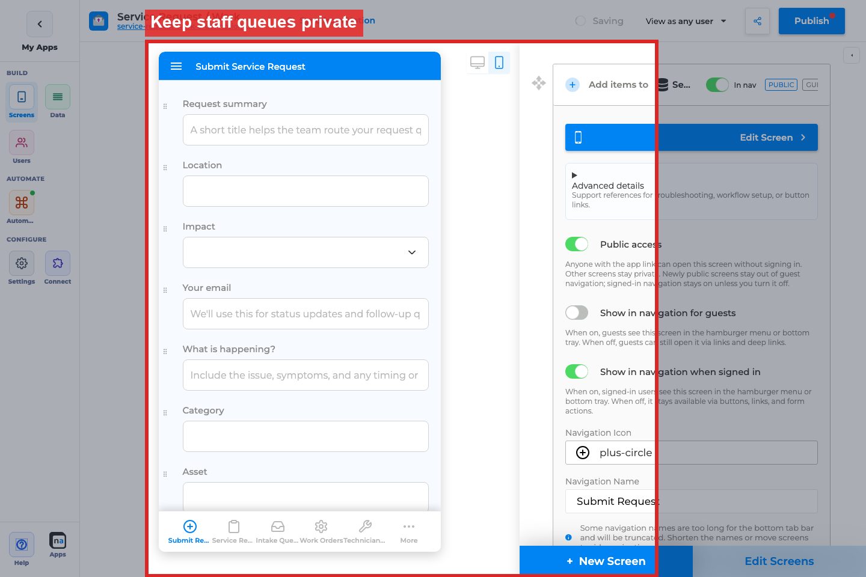Click the Category input field
Viewport: 866px width, 577px height.
pos(306,436)
